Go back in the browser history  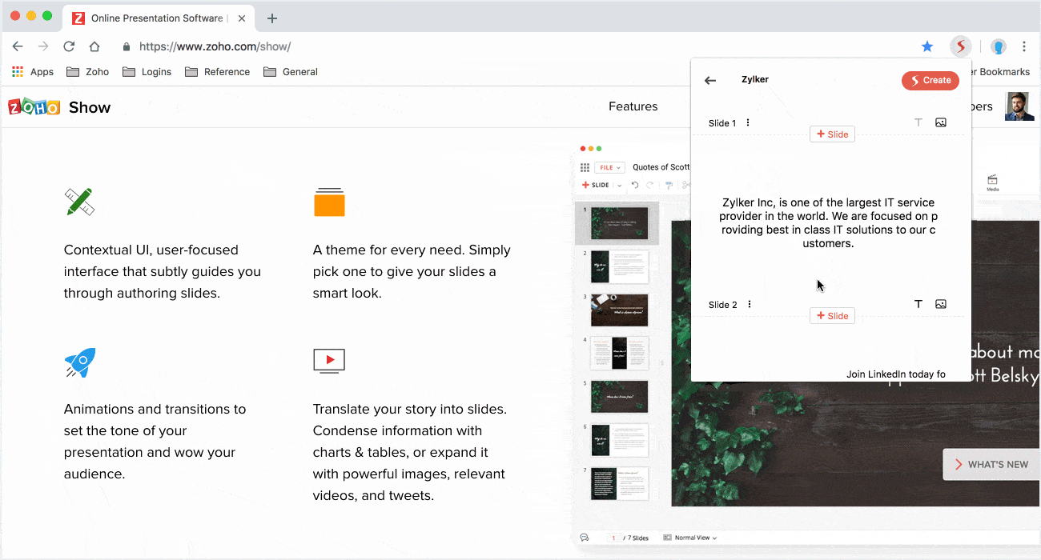[x=18, y=46]
